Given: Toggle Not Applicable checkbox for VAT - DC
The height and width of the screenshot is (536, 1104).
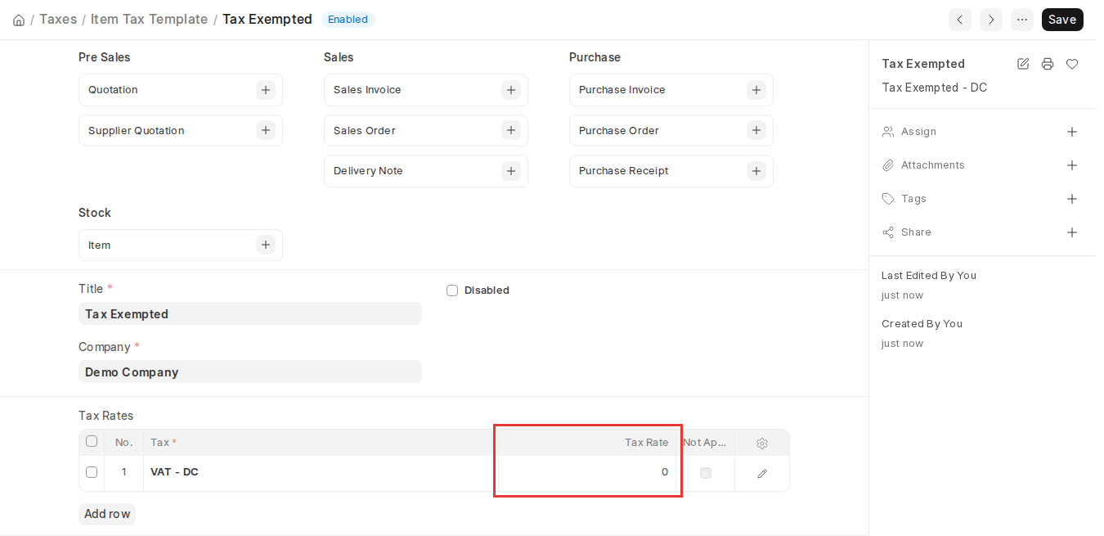Looking at the screenshot, I should [x=706, y=473].
